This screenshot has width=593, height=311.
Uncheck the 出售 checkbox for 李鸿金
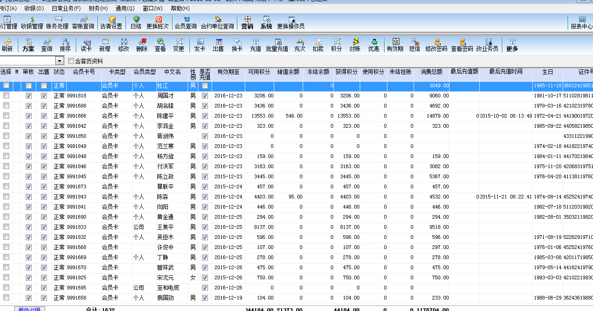coord(44,126)
